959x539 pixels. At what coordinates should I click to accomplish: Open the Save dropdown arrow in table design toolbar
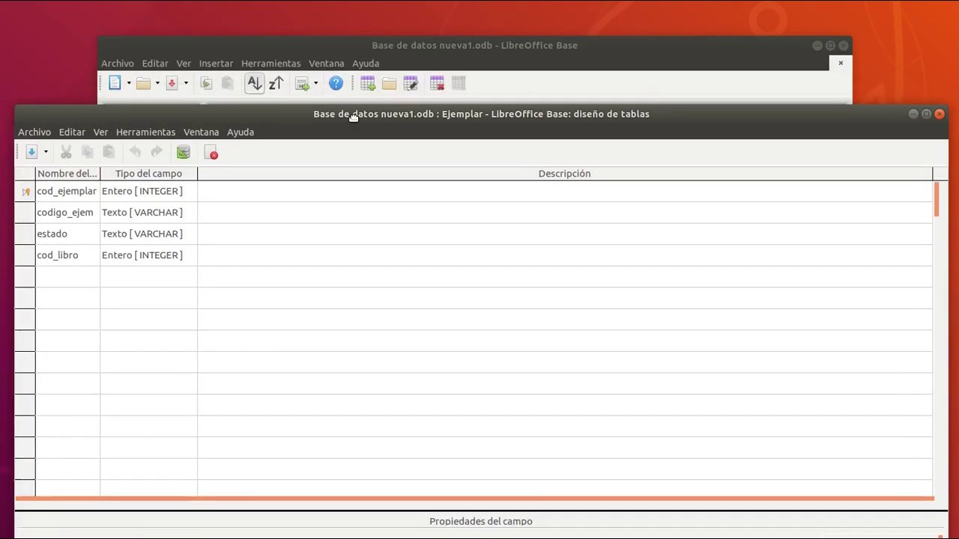coord(46,153)
